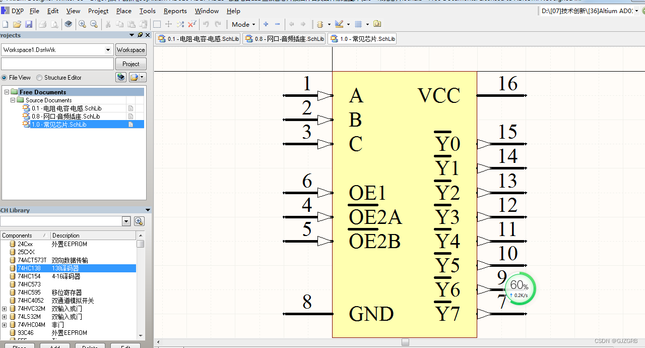Click the Project button
Image resolution: width=645 pixels, height=348 pixels.
click(x=131, y=64)
